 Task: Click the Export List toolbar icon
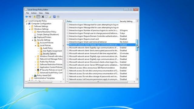[x=50, y=17]
